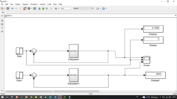Viewport: 177px width, 99px height.
Task: Select the Subsystem1 block
Action: coord(73,75)
